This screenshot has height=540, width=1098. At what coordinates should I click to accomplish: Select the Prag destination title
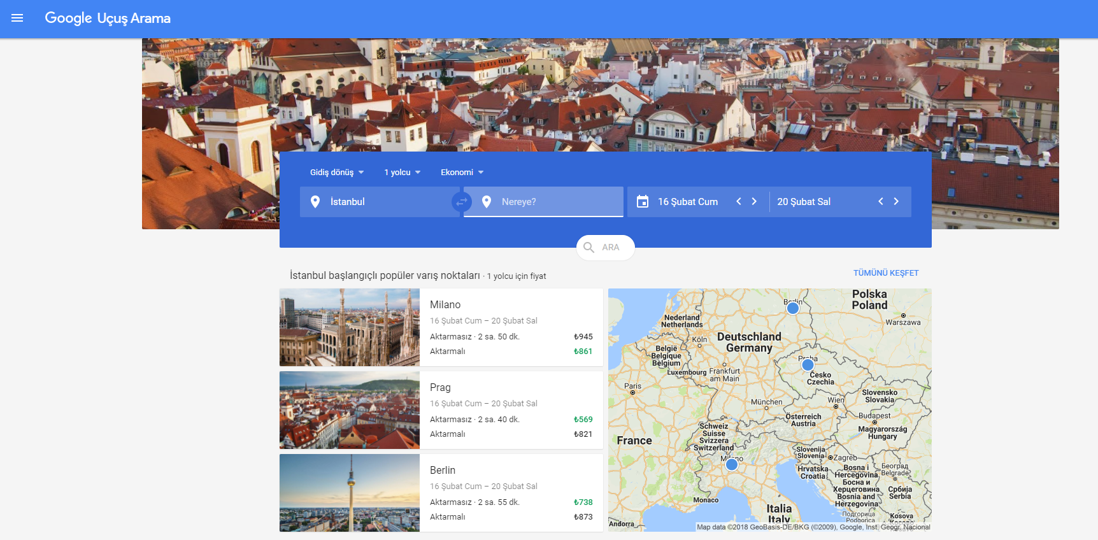click(x=440, y=388)
